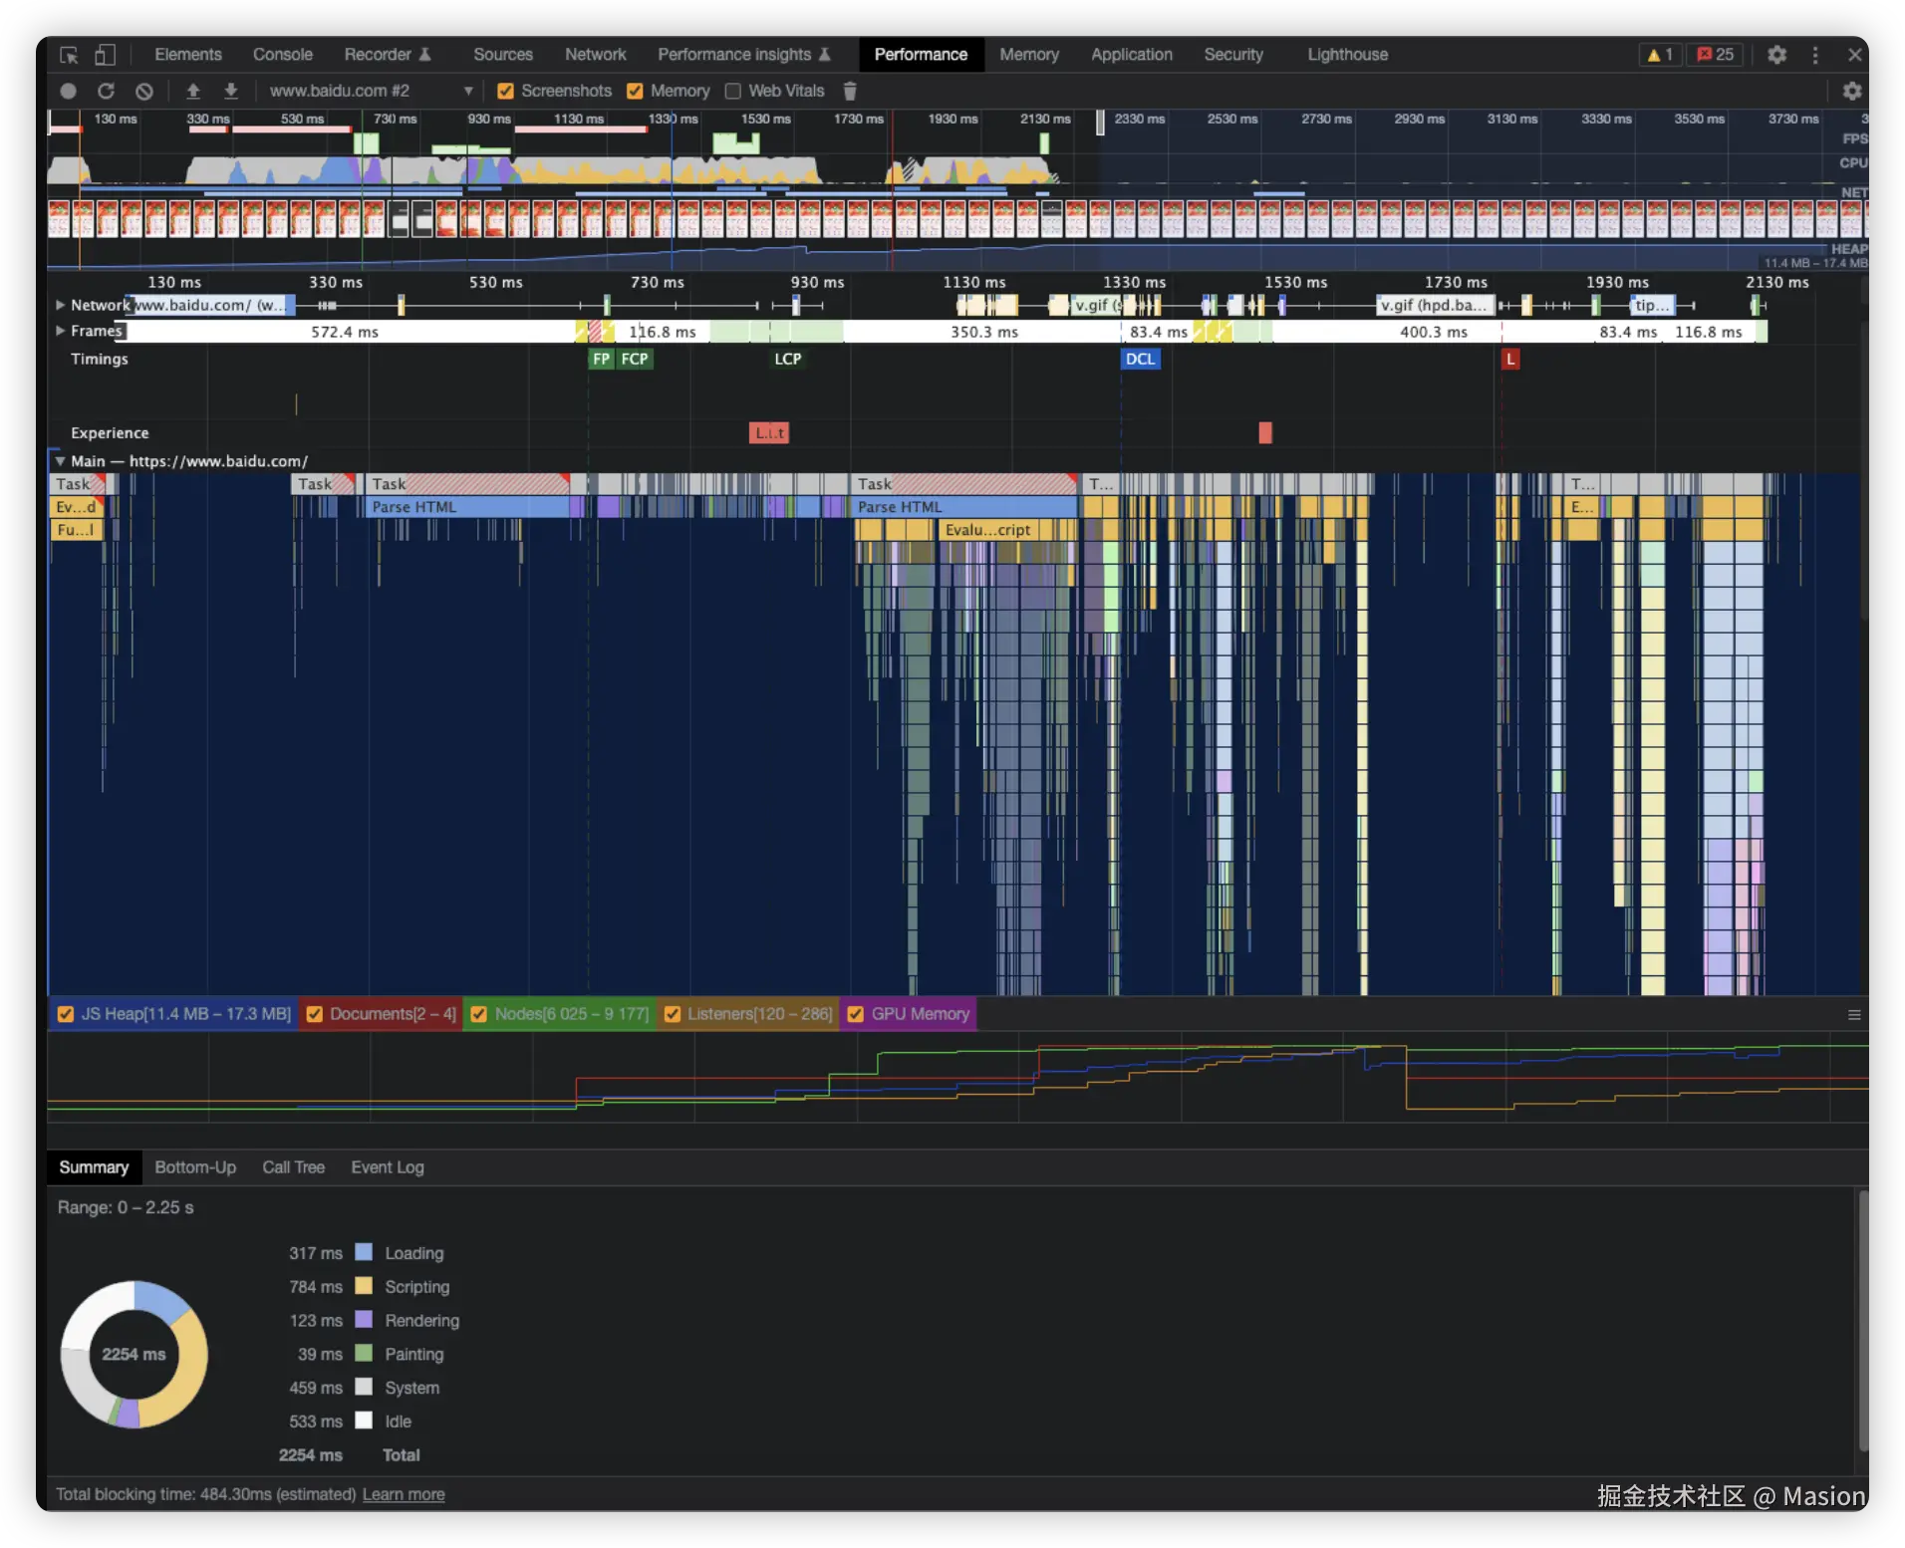Image resolution: width=1905 pixels, height=1548 pixels.
Task: Activate the inspect element picker icon
Action: (x=69, y=55)
